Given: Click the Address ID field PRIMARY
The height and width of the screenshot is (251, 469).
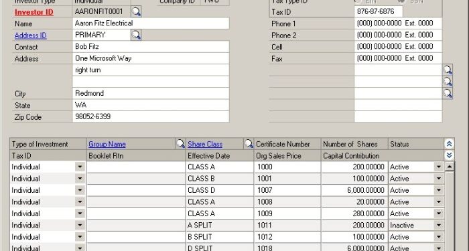Looking at the screenshot, I should click(102, 35).
